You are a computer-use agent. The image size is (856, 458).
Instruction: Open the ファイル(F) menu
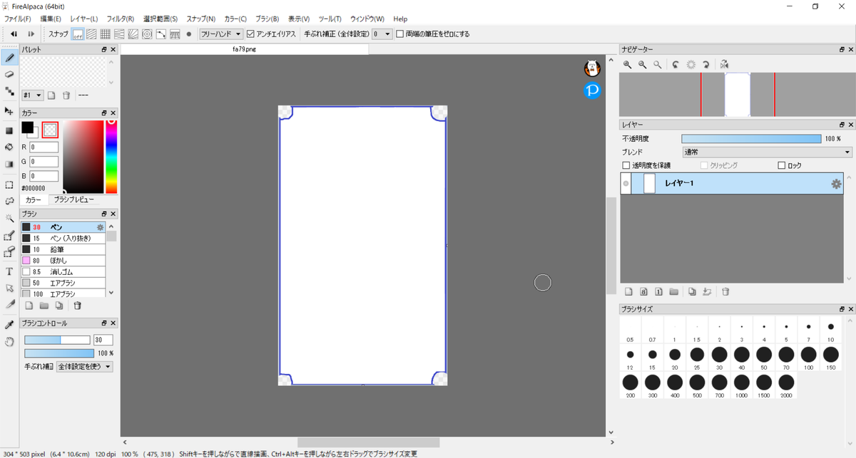click(x=17, y=19)
